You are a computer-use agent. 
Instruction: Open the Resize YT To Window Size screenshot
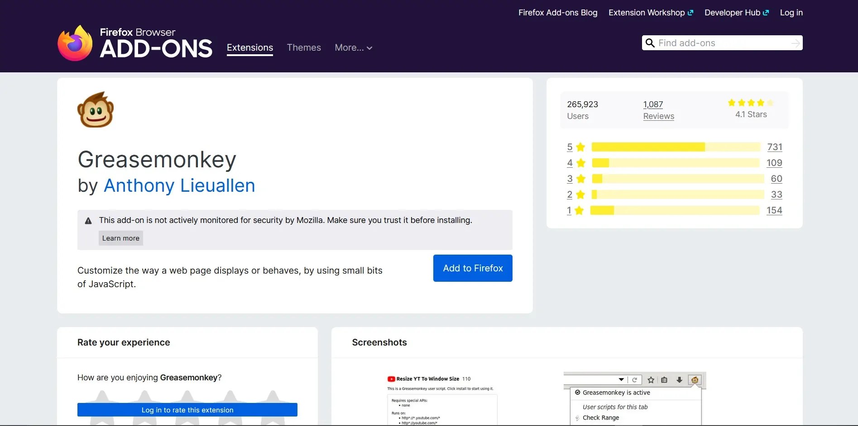pyautogui.click(x=443, y=399)
